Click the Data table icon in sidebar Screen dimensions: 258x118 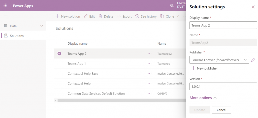coord(6,26)
